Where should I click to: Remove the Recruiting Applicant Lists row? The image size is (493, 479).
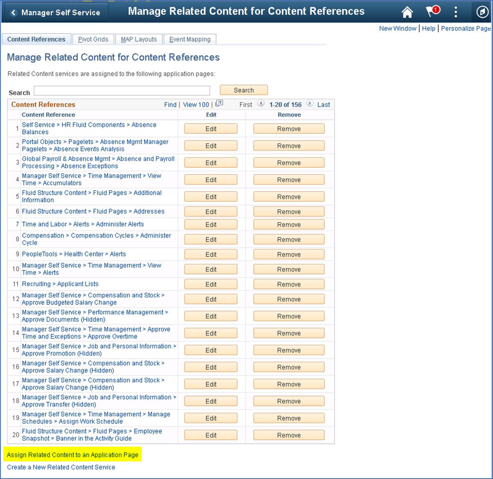tap(289, 284)
